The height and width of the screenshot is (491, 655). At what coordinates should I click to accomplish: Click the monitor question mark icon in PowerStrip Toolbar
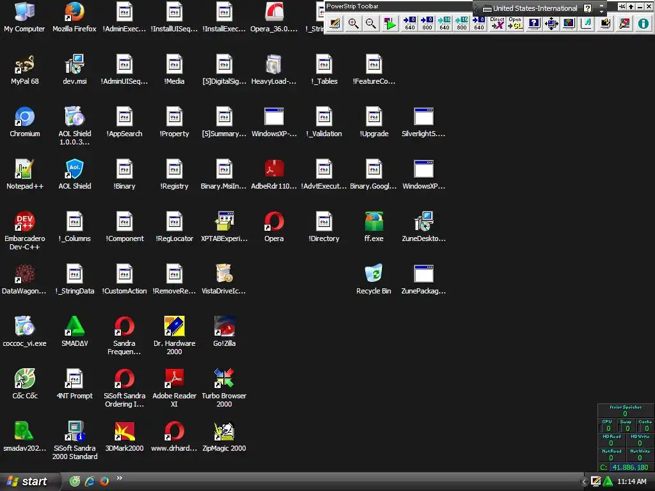pyautogui.click(x=534, y=24)
